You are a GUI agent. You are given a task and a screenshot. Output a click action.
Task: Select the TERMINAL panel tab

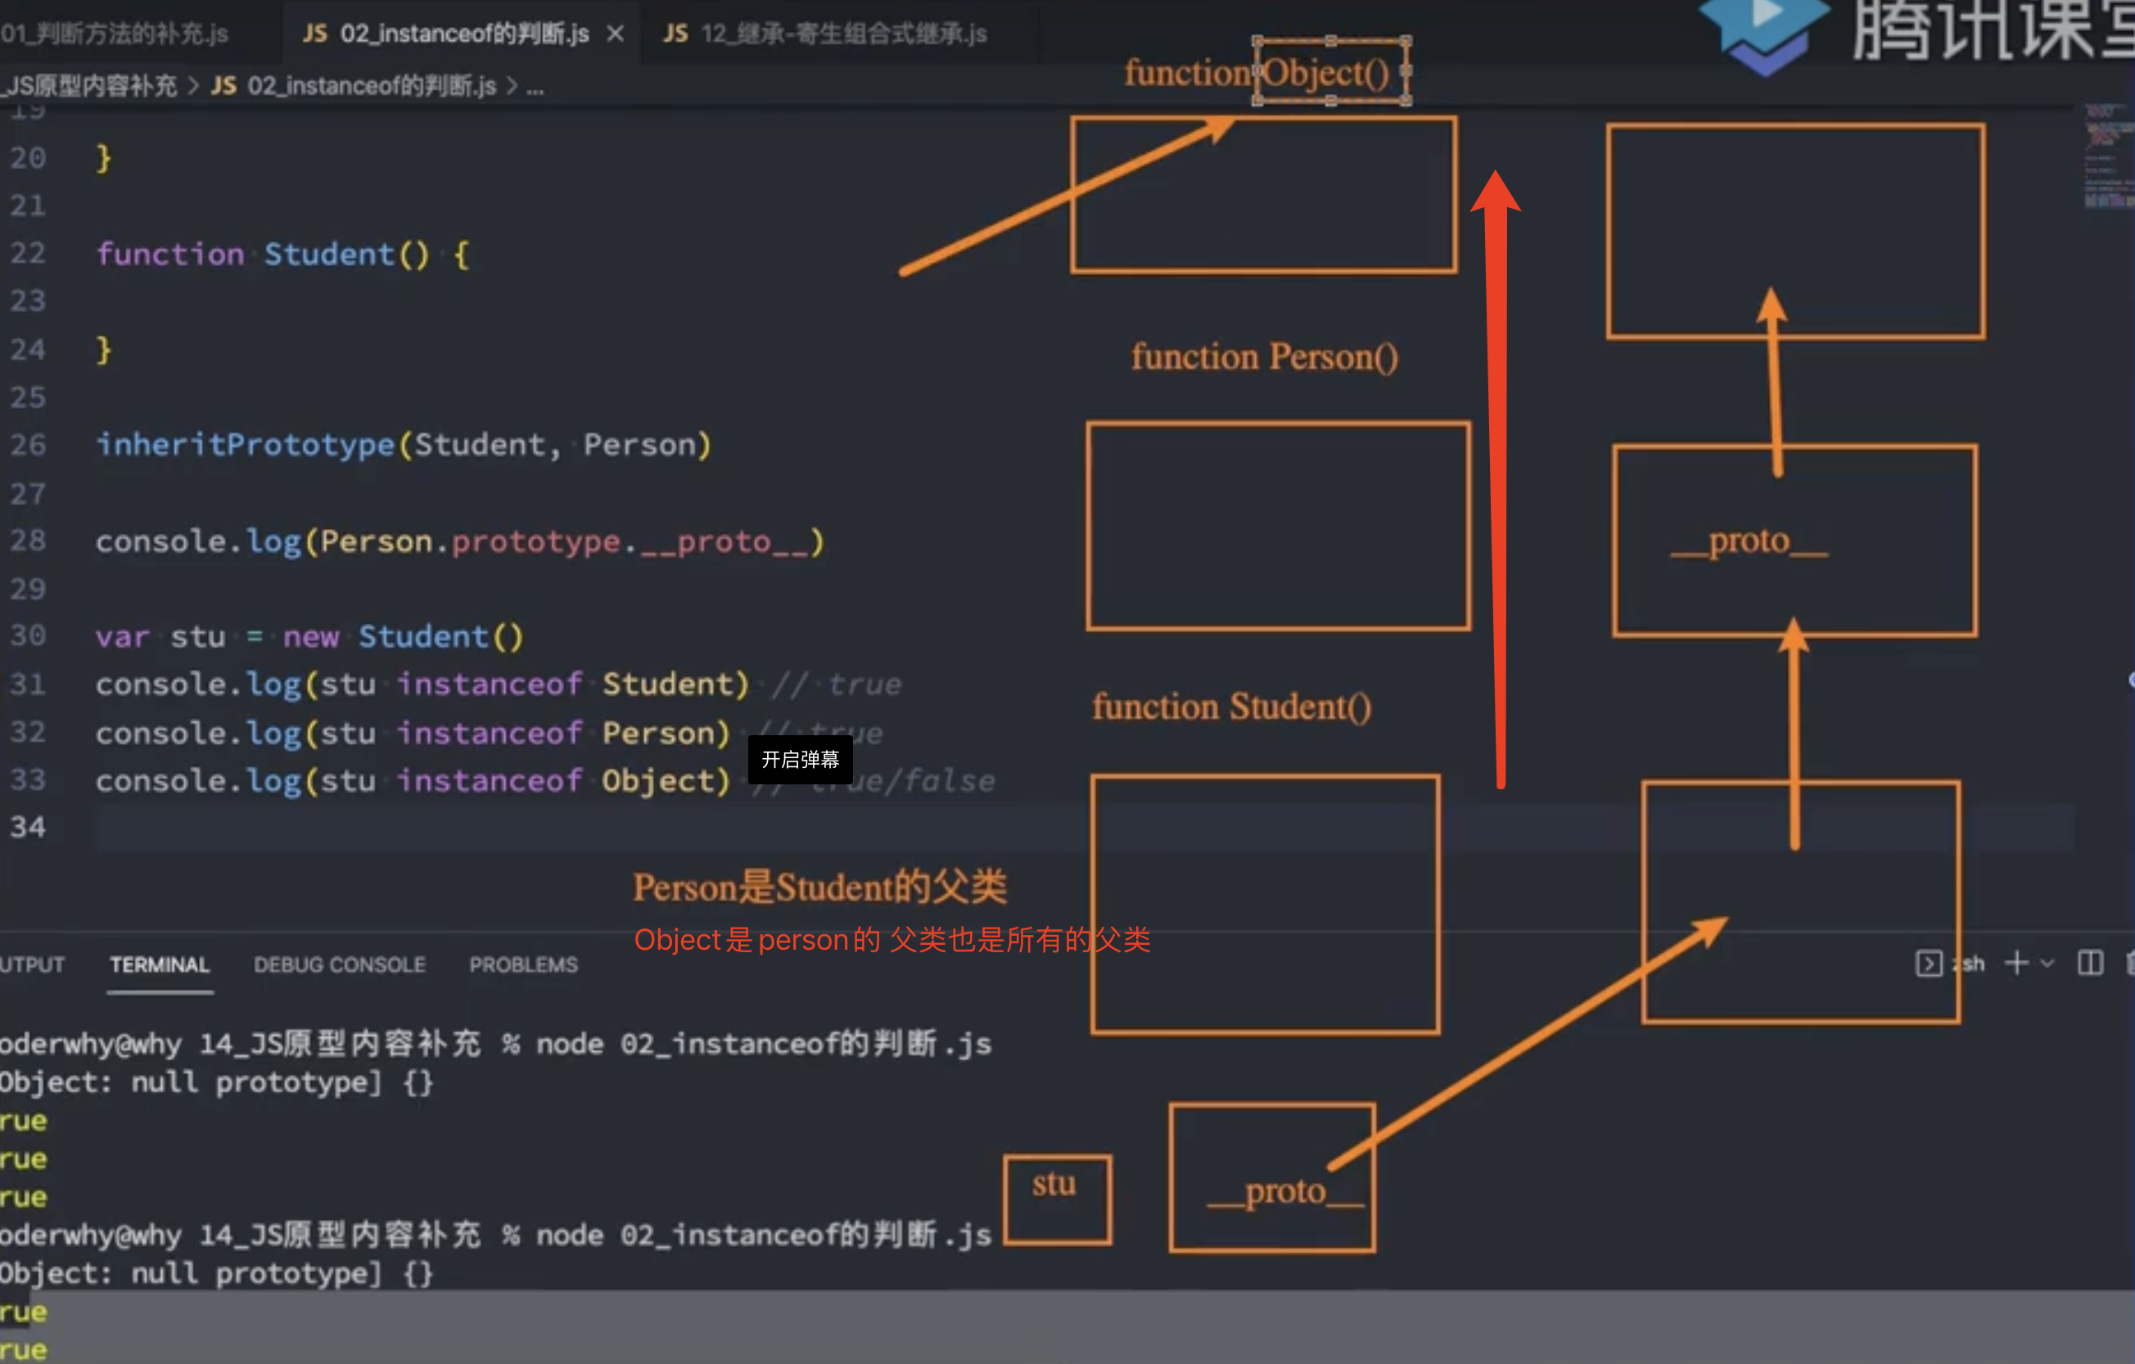click(160, 965)
